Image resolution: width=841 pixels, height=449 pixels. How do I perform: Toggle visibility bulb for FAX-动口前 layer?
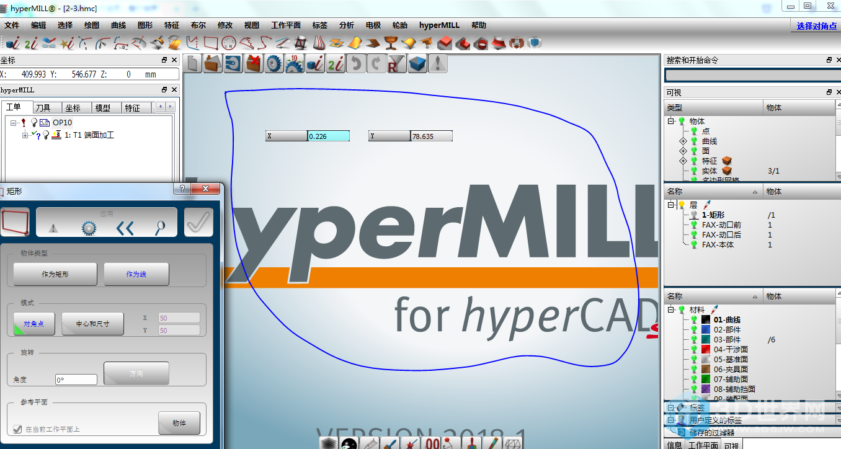[694, 225]
